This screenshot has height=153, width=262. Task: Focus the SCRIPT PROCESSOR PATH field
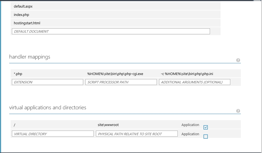(121, 82)
